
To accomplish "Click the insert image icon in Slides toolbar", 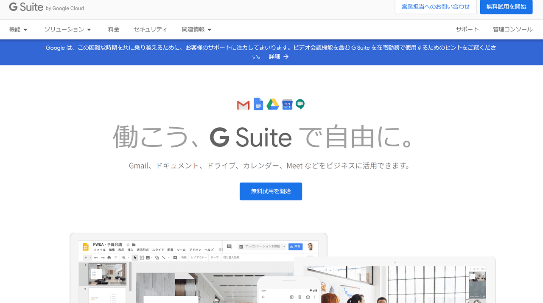I will coord(148,258).
